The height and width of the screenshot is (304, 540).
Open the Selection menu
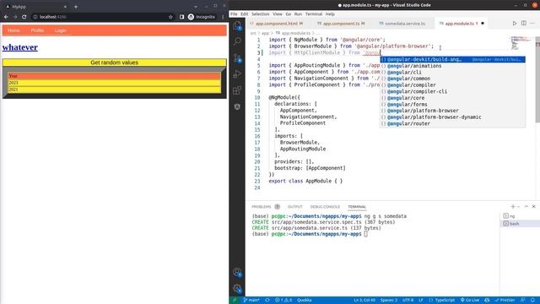coord(260,14)
